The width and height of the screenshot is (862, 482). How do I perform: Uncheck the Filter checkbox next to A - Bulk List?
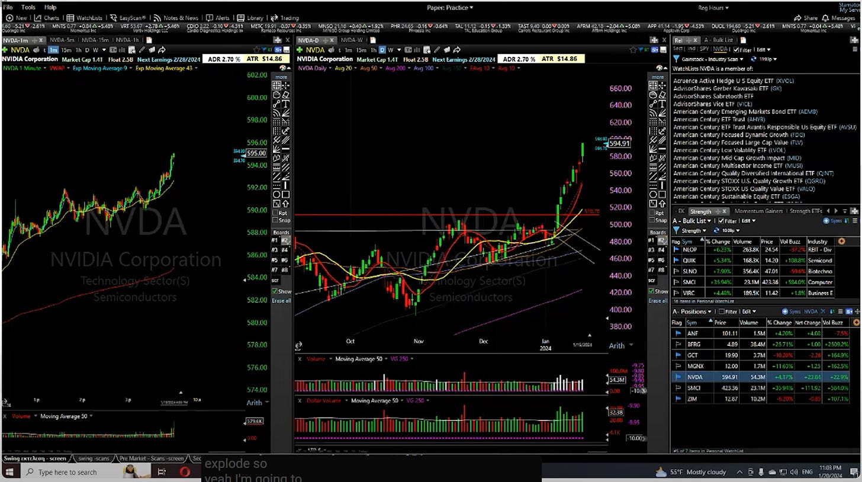coord(721,221)
